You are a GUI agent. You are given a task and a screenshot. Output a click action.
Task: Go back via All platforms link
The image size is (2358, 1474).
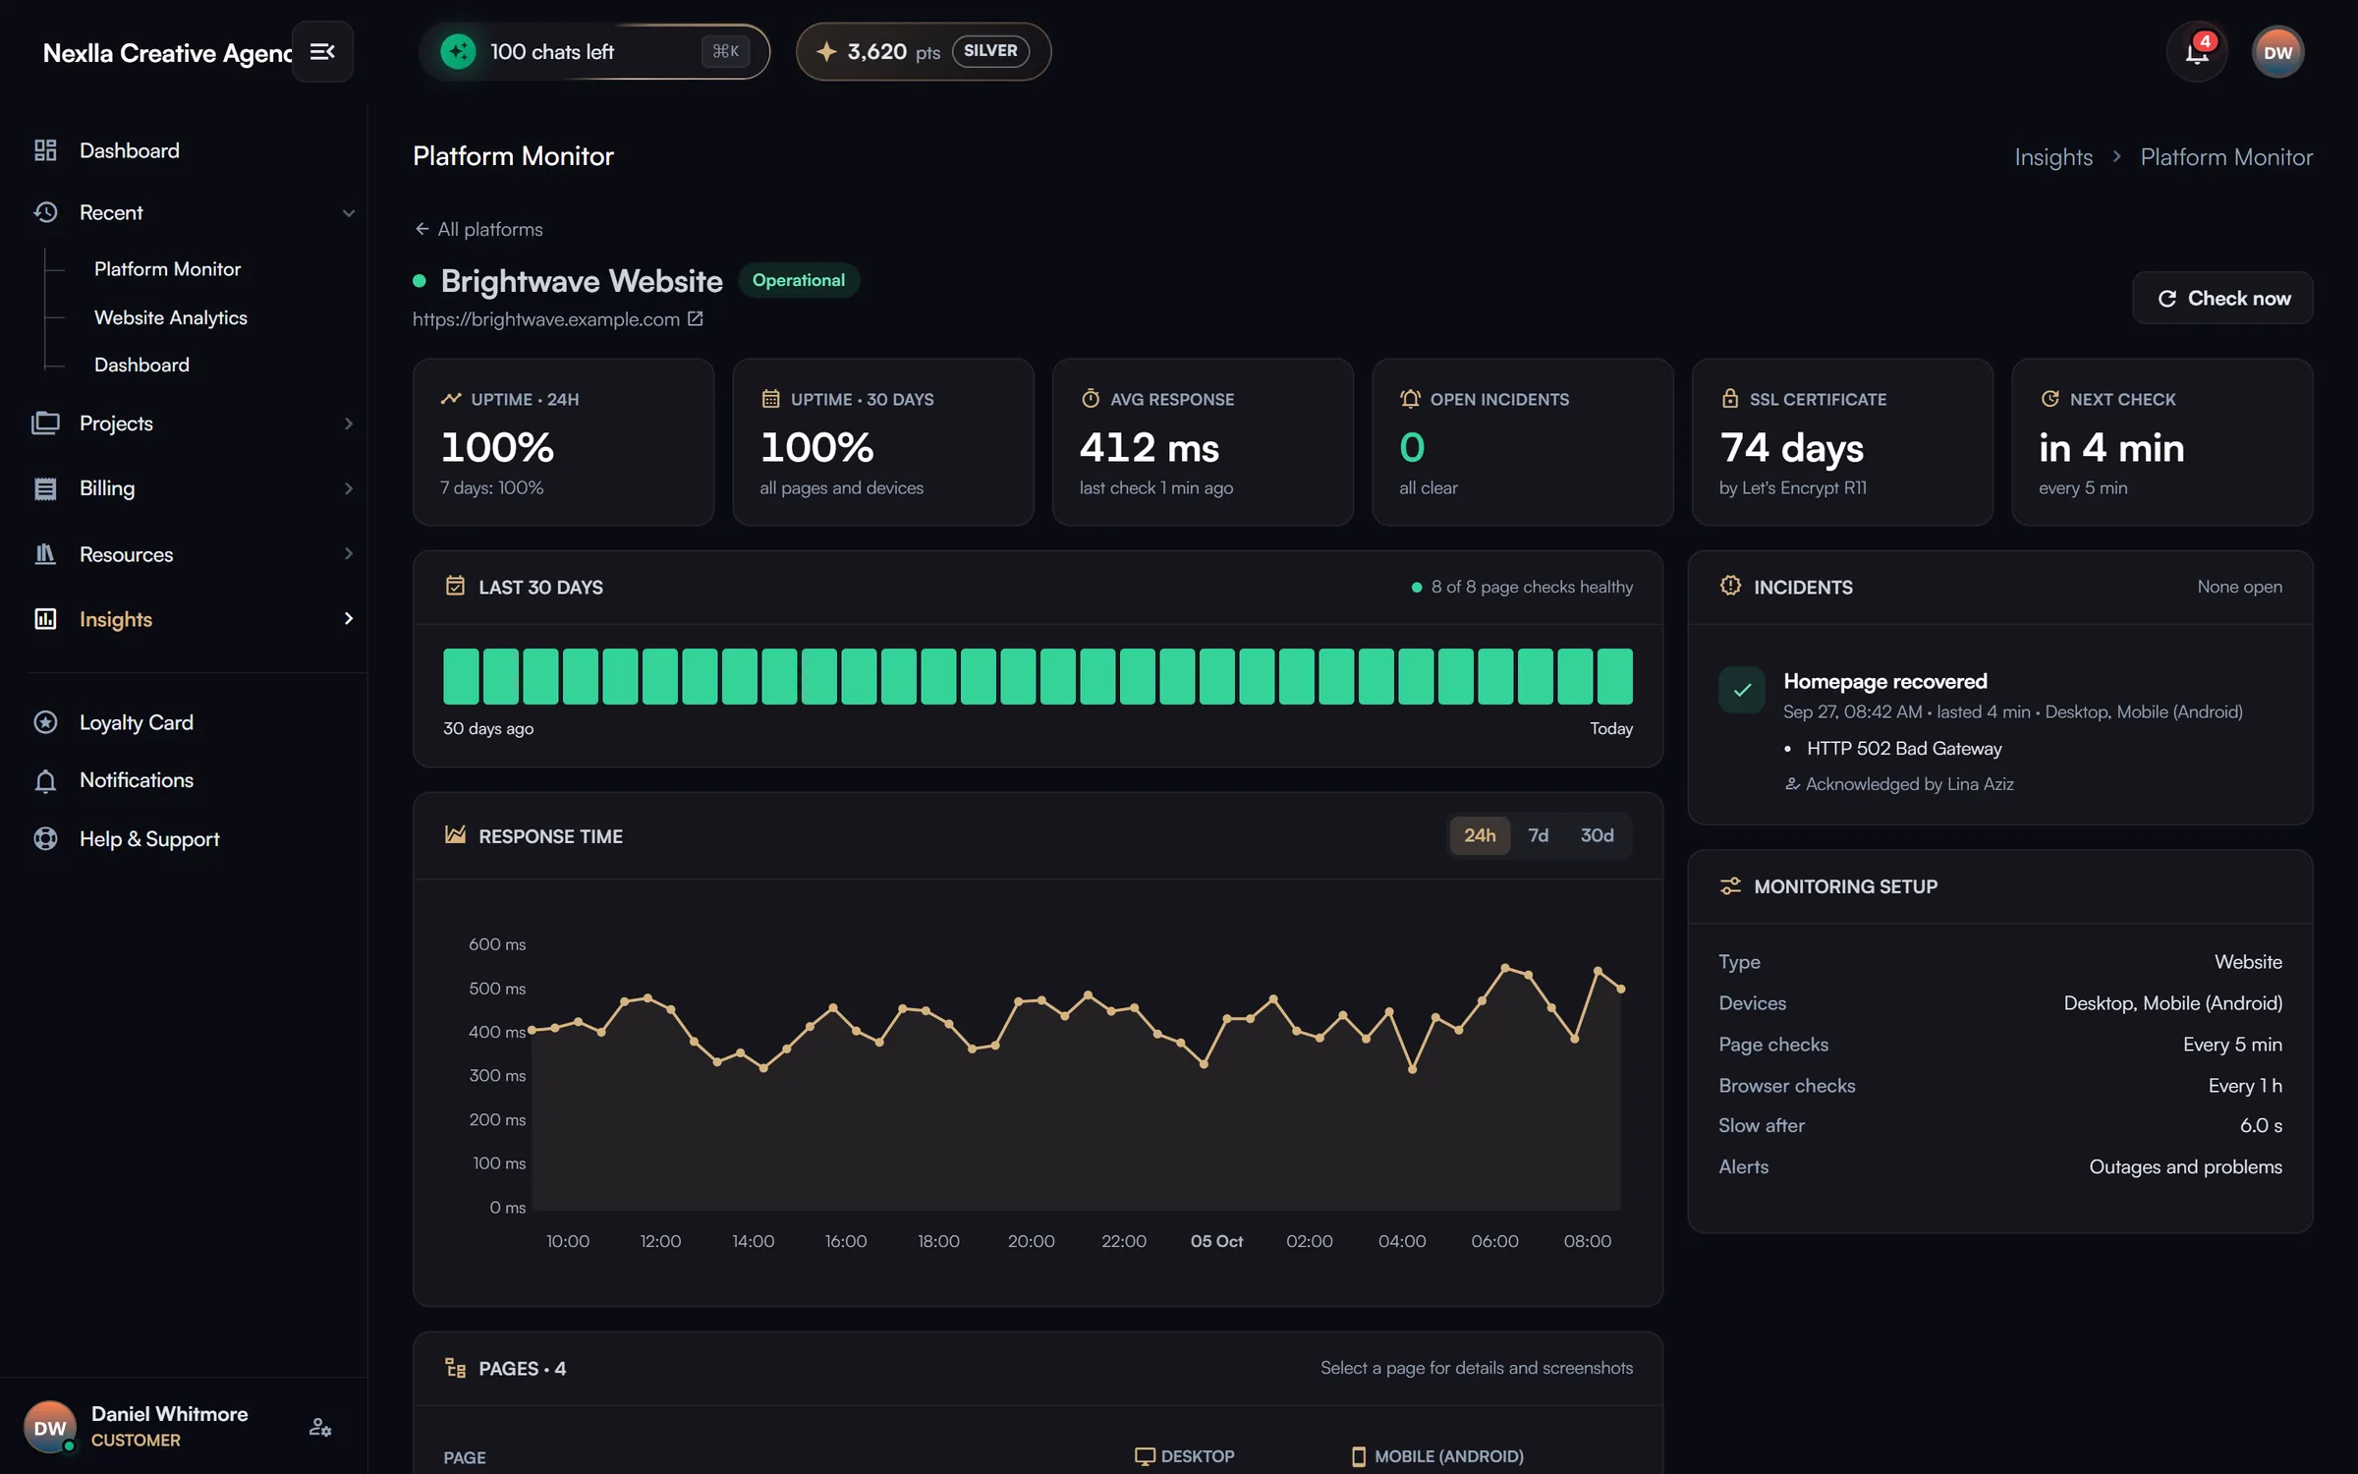pyautogui.click(x=478, y=229)
